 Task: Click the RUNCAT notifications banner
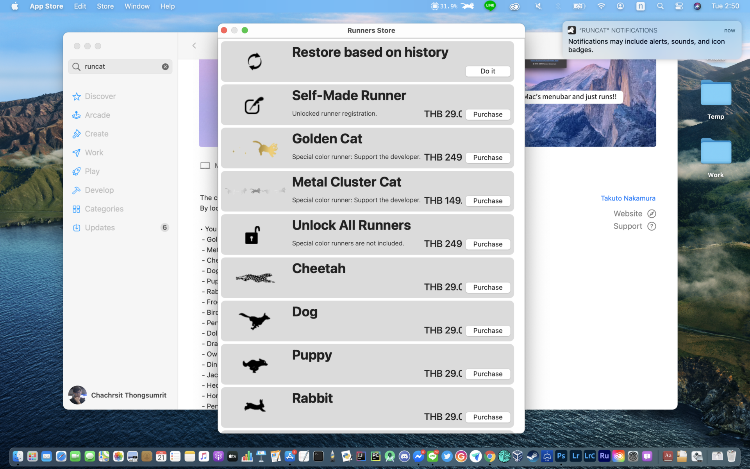pos(652,40)
